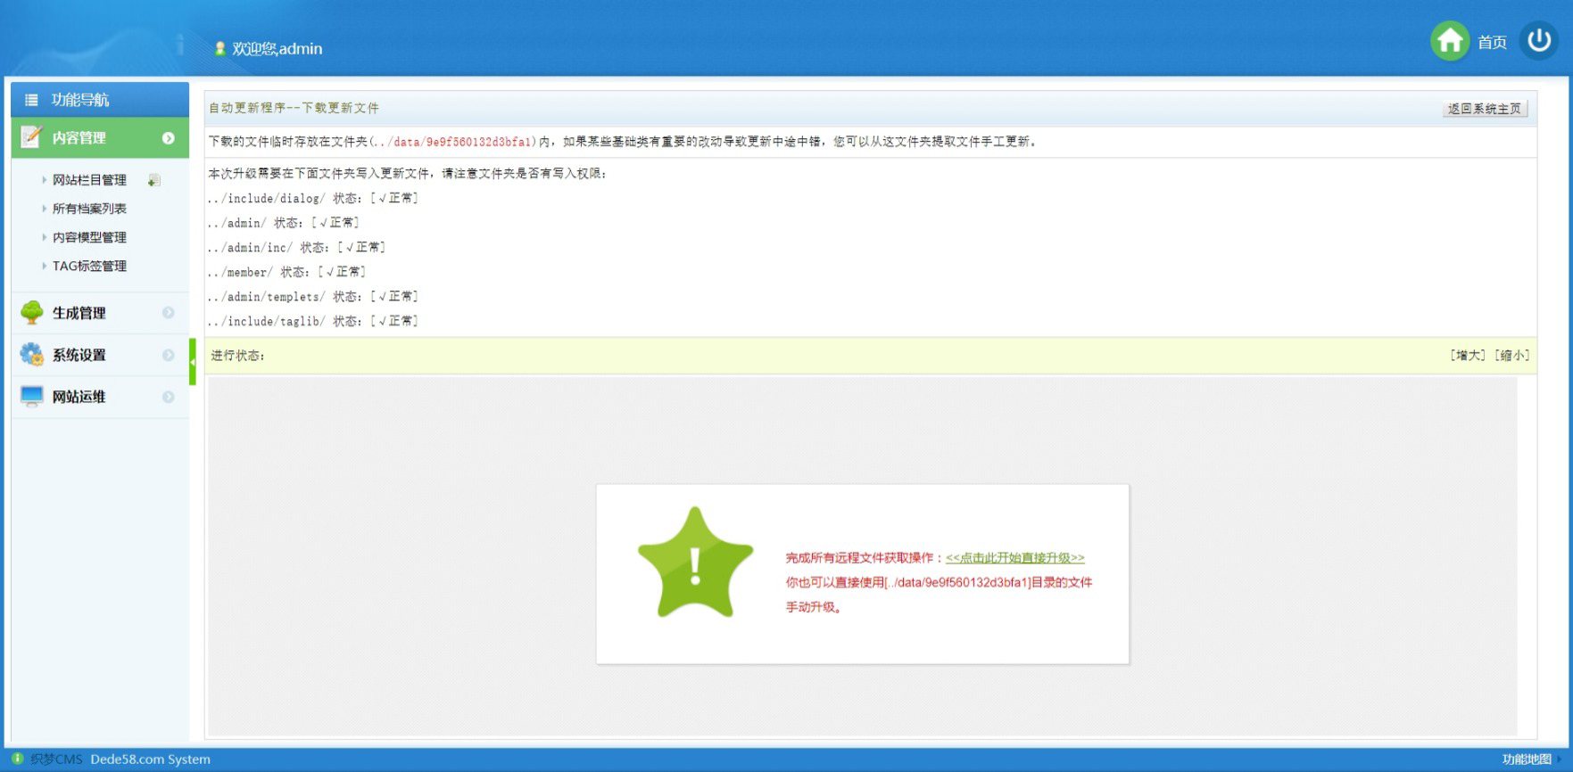
Task: Click the 功能导航 list icon
Action: click(x=31, y=100)
